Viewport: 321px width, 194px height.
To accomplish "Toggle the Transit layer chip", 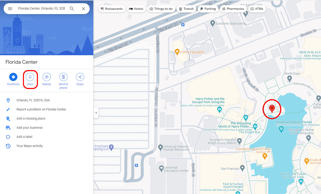I will click(186, 9).
